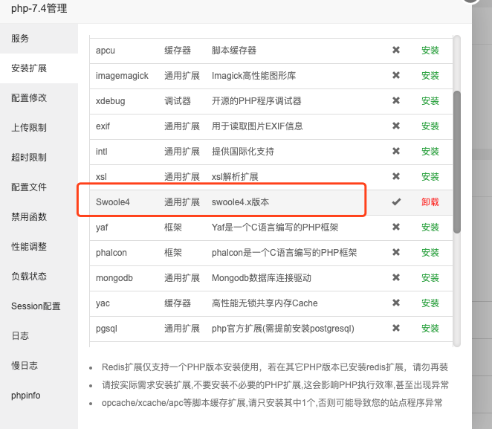Click the X status icon for imagemagick
This screenshot has height=429, width=492.
396,75
